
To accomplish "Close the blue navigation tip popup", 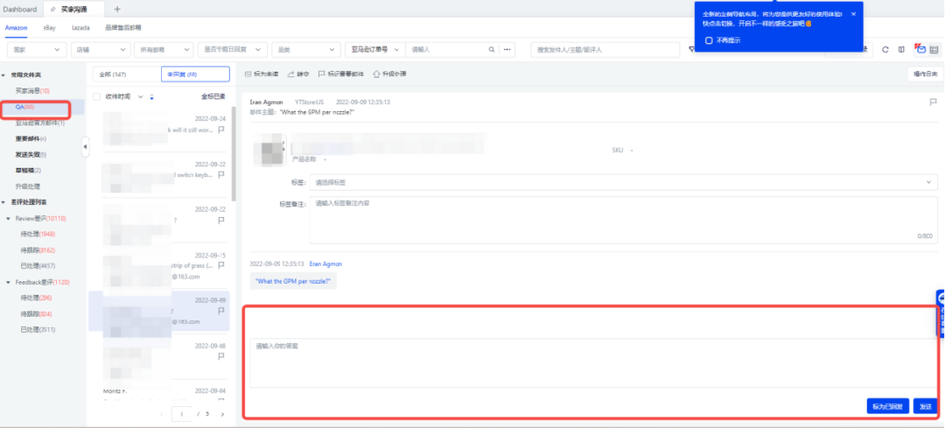I will pyautogui.click(x=853, y=14).
